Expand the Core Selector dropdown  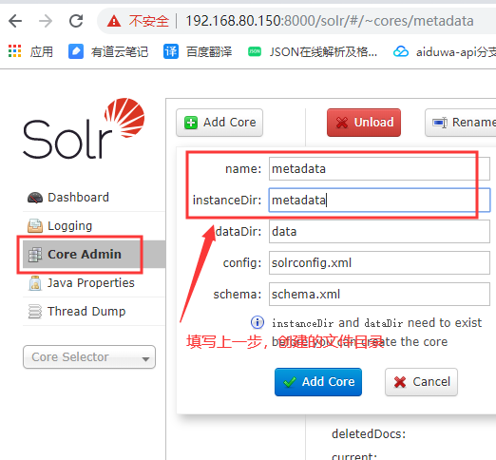click(x=89, y=357)
